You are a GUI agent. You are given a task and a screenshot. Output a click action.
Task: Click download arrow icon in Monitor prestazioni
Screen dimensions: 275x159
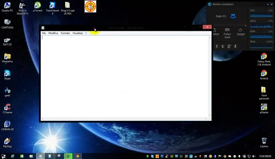(x=235, y=46)
